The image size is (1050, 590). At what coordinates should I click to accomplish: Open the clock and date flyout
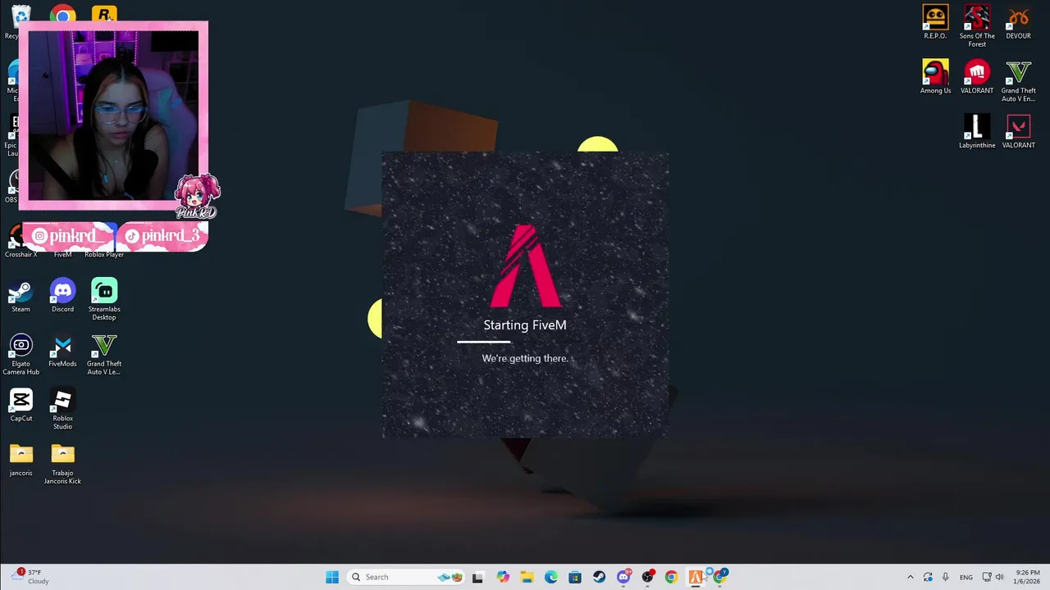[x=1027, y=577]
